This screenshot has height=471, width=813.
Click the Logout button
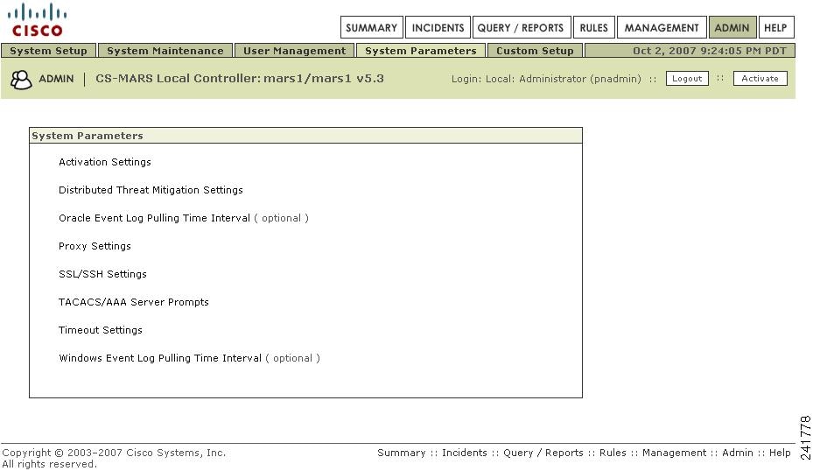[x=687, y=78]
